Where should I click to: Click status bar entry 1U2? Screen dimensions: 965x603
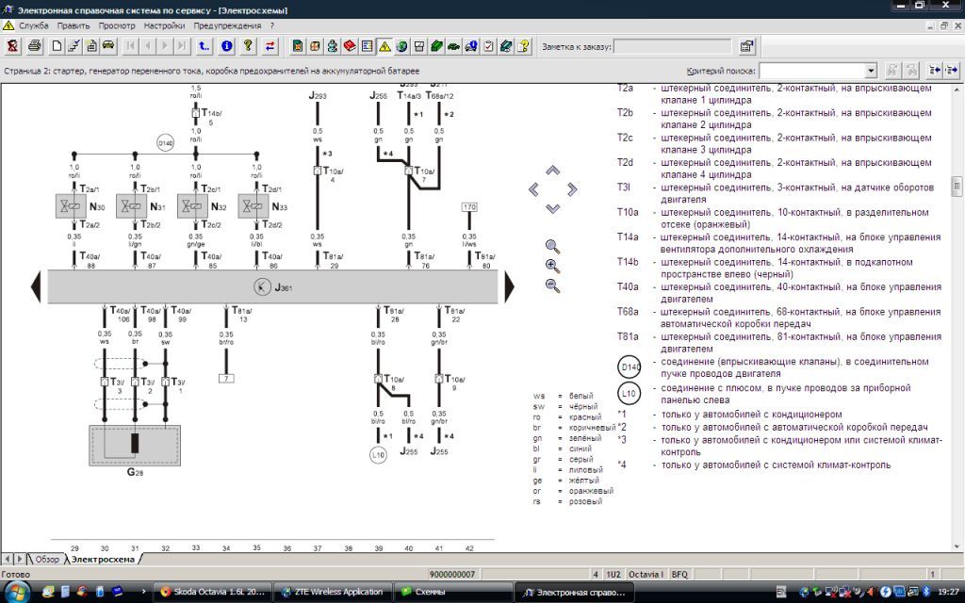tap(613, 574)
